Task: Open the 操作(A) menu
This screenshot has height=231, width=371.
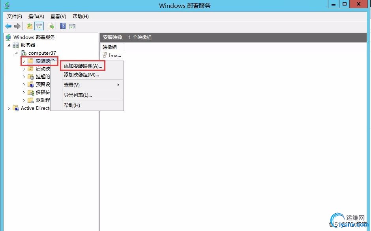Action: [36, 16]
